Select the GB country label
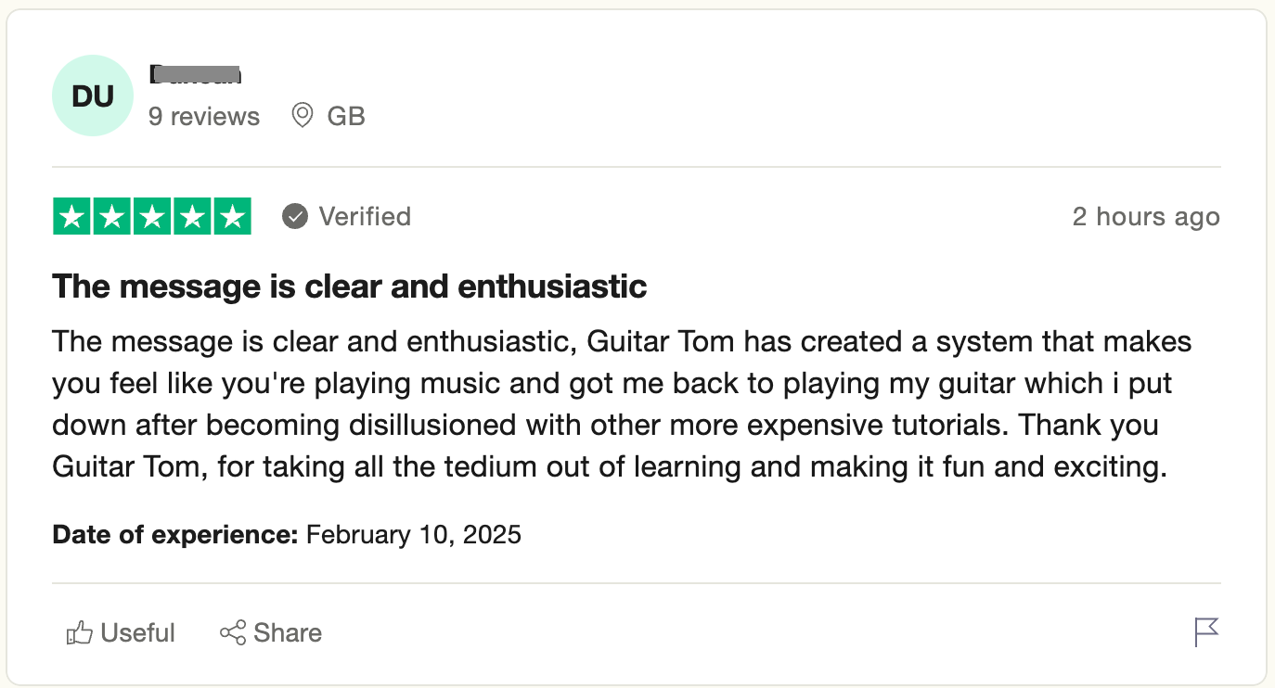The image size is (1275, 688). [346, 117]
